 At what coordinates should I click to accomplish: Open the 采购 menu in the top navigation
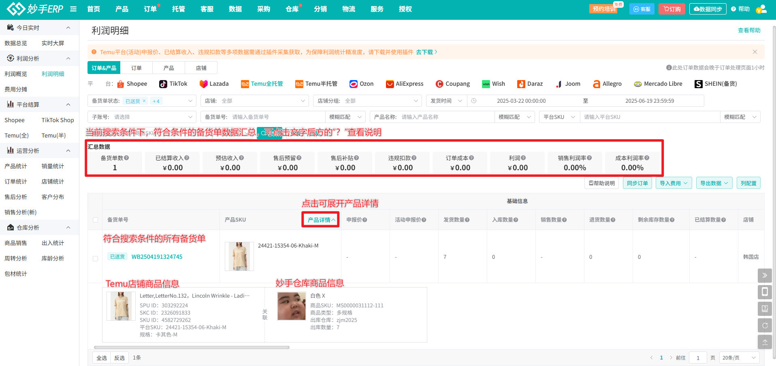click(x=263, y=9)
